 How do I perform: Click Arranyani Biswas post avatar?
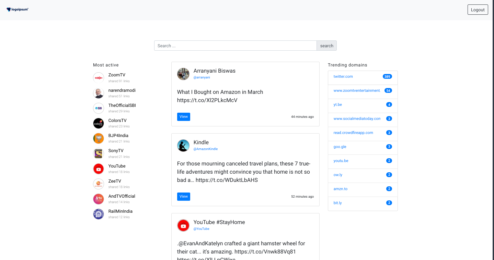pyautogui.click(x=183, y=74)
